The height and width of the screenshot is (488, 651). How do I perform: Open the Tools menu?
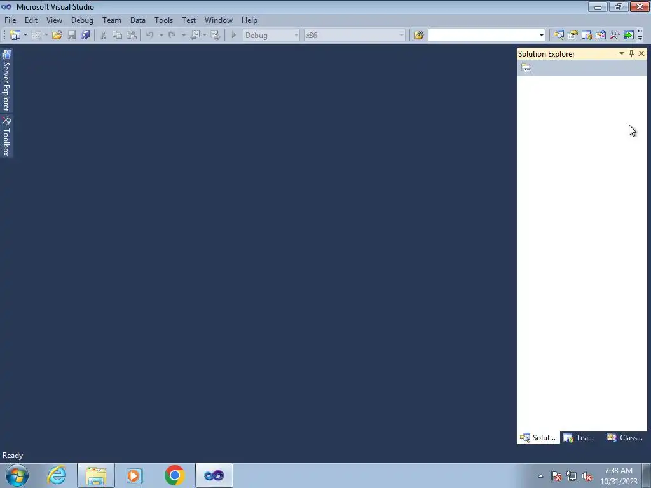pos(163,20)
